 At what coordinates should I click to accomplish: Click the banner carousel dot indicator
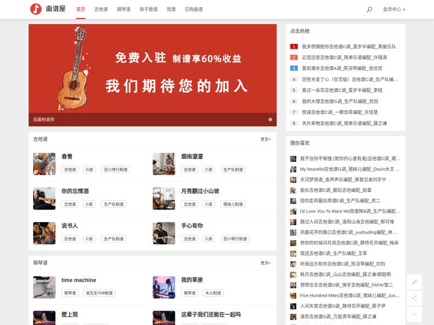tap(270, 119)
